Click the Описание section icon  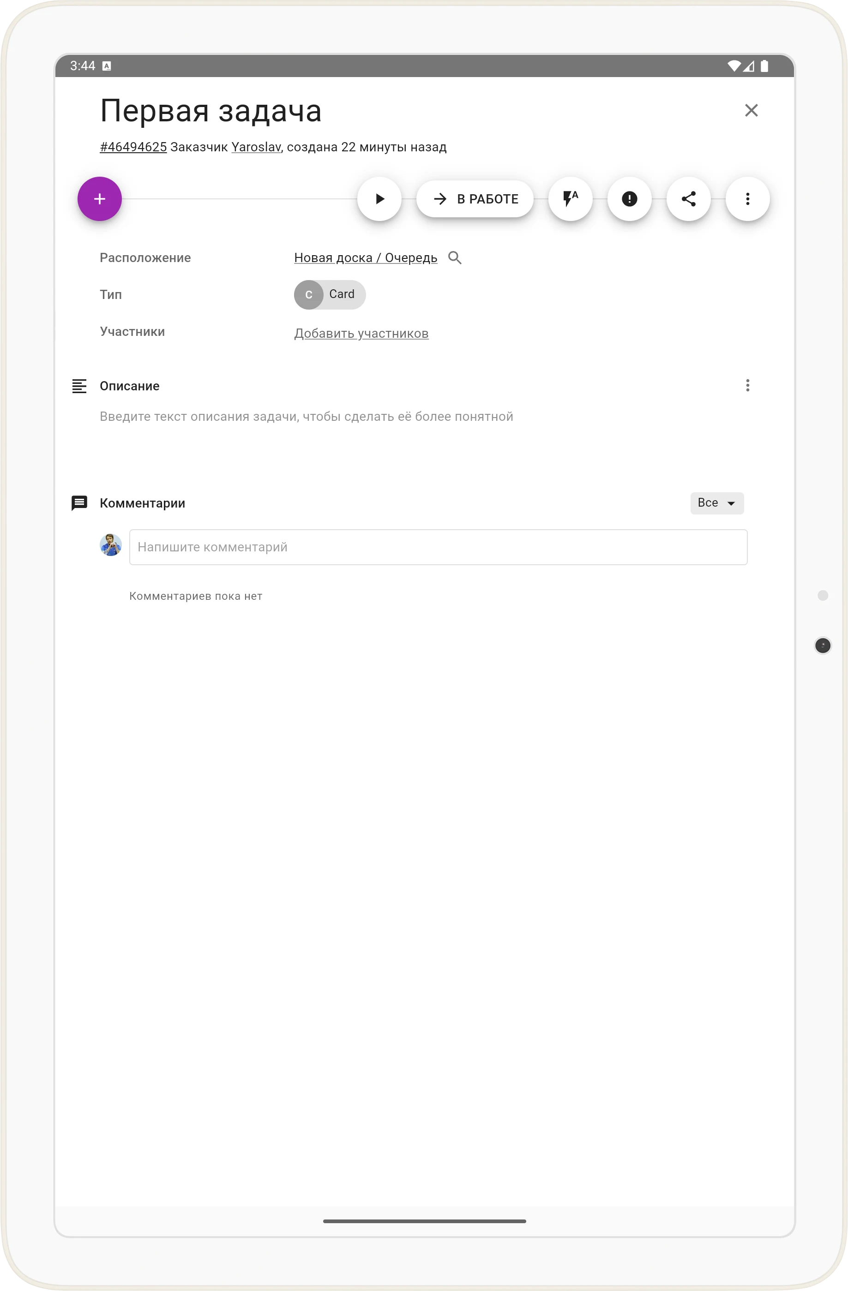point(79,386)
